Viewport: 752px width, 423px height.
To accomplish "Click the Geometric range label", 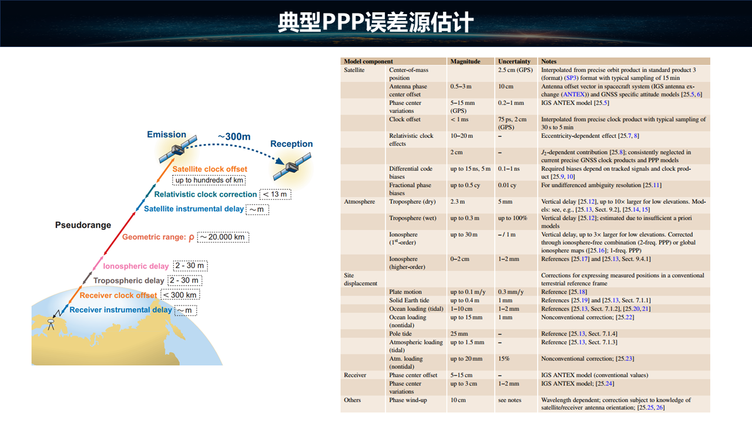I will (x=158, y=237).
